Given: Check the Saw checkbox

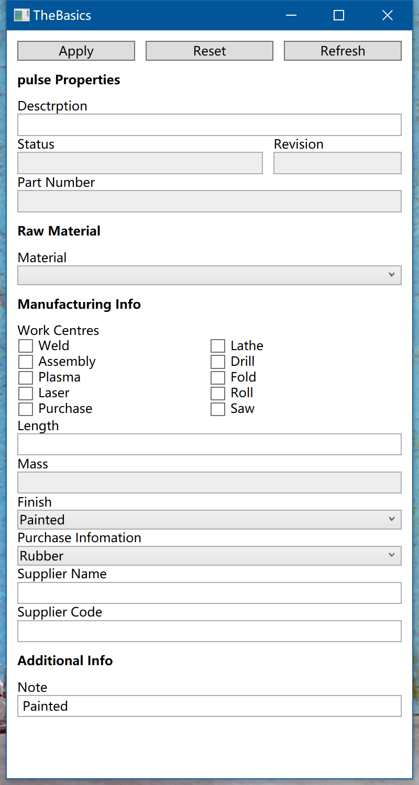Looking at the screenshot, I should click(218, 409).
